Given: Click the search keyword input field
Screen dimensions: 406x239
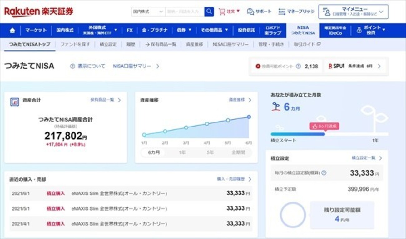Looking at the screenshot, I should 185,12.
